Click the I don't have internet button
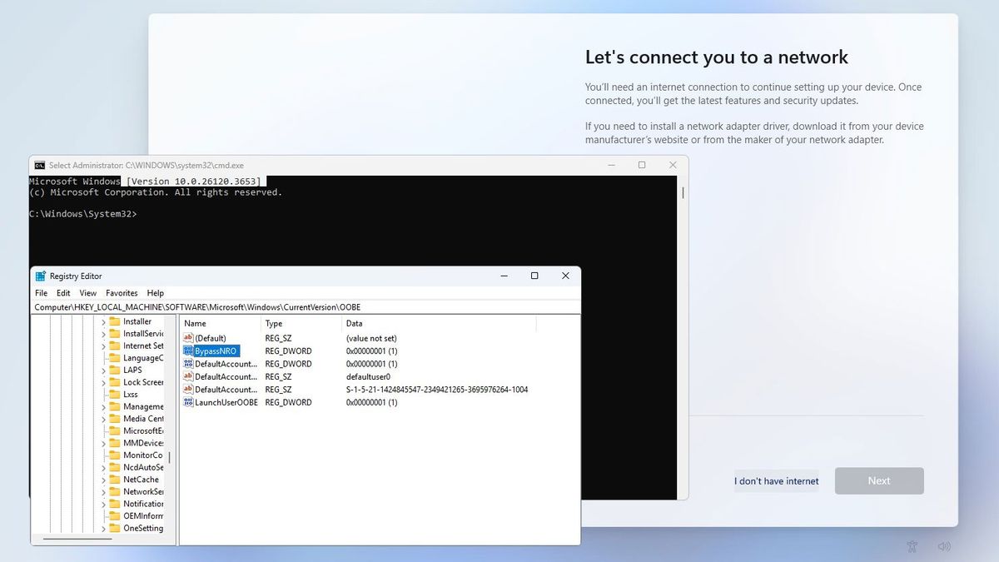The height and width of the screenshot is (562, 999). 776,480
